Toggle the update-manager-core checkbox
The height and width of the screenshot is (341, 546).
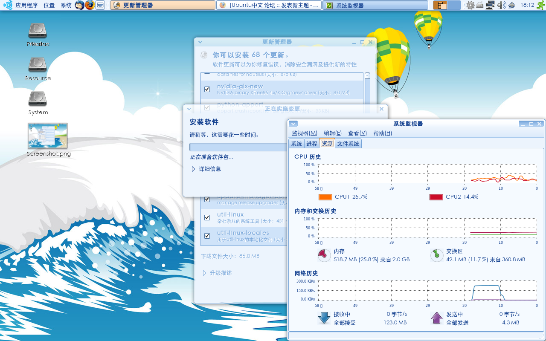coord(207,199)
